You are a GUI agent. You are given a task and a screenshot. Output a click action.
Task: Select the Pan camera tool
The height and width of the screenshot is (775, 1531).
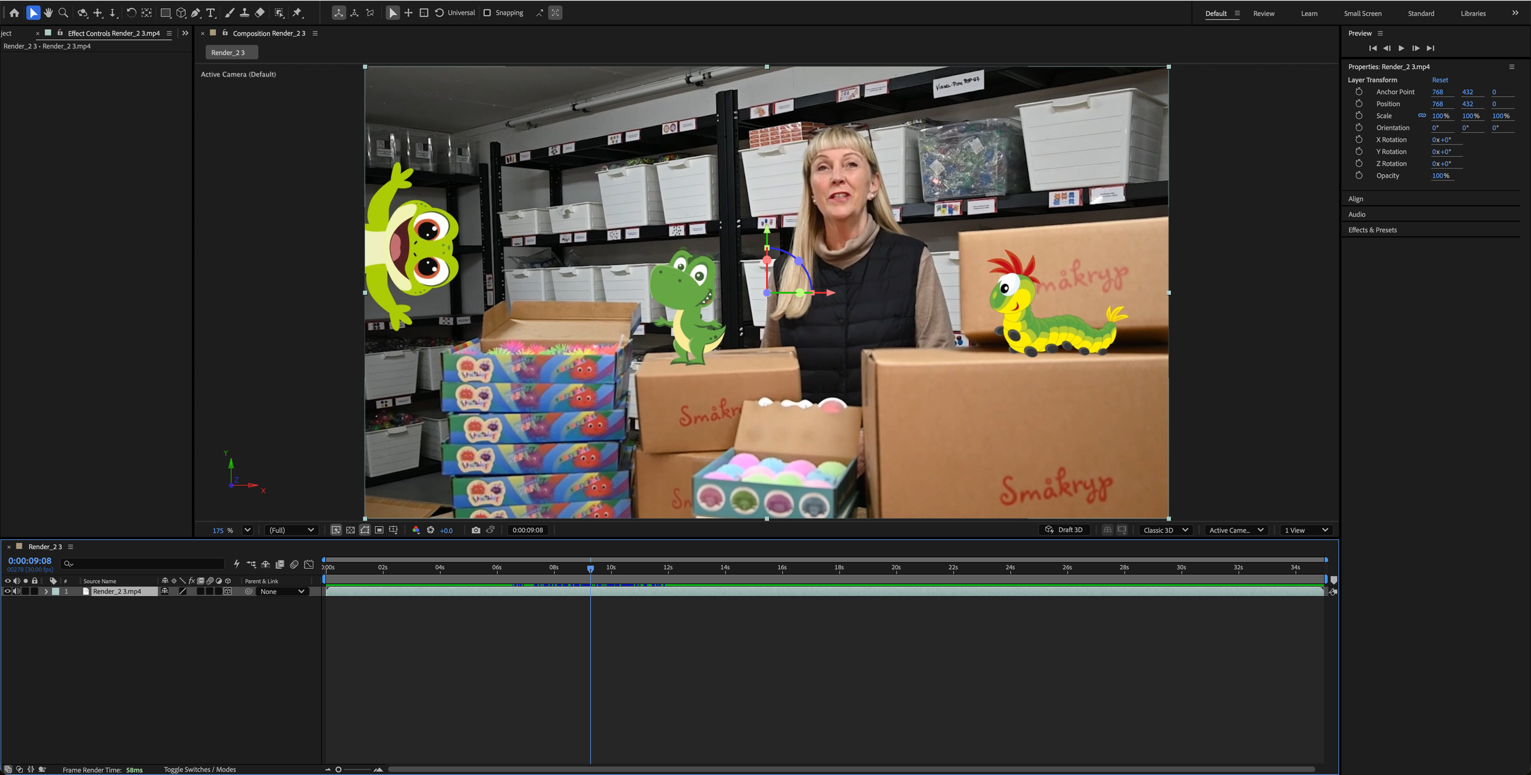click(x=98, y=13)
